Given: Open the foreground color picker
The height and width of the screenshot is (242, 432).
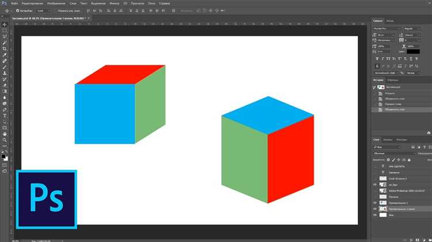Looking at the screenshot, I should pyautogui.click(x=3, y=156).
